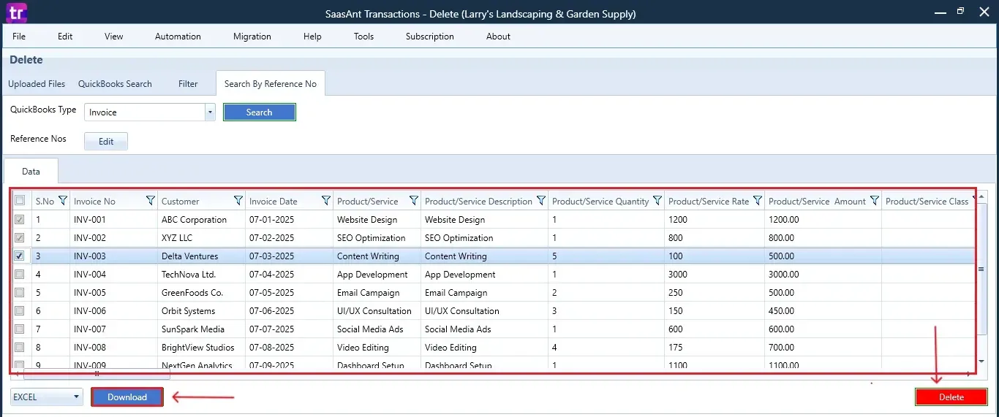Filter the Product/Service column
Viewport: 999px width, 417px height.
point(414,201)
